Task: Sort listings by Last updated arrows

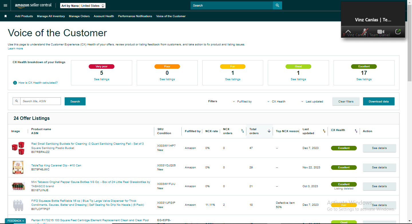Action: (324, 131)
